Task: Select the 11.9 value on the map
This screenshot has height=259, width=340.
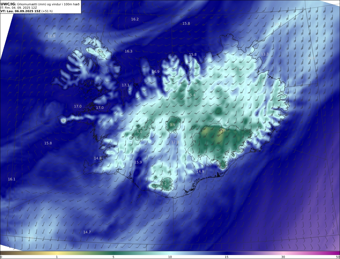Action: (x=52, y=36)
